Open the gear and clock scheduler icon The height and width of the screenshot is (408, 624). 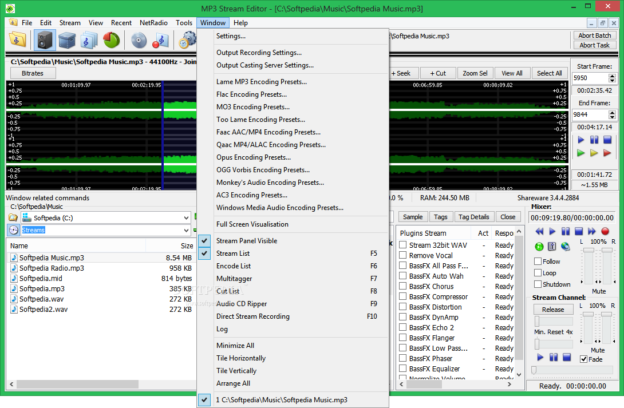pos(187,40)
